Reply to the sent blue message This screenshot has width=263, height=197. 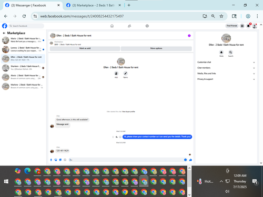coord(116,137)
